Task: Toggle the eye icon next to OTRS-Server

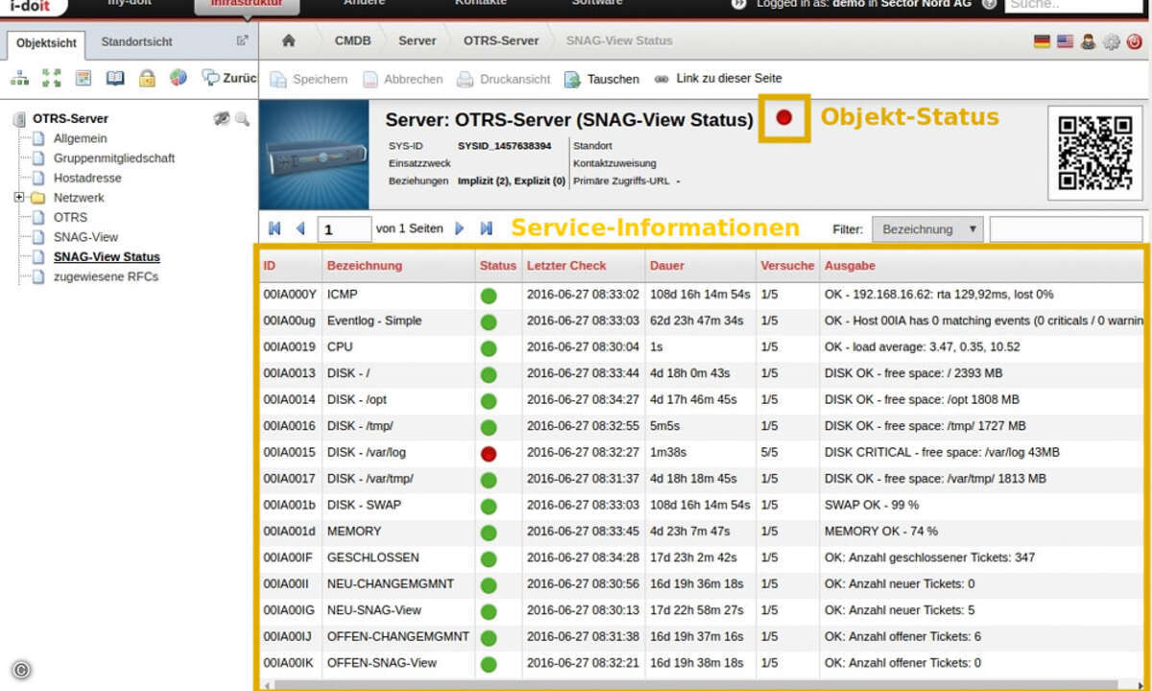Action: [x=221, y=119]
